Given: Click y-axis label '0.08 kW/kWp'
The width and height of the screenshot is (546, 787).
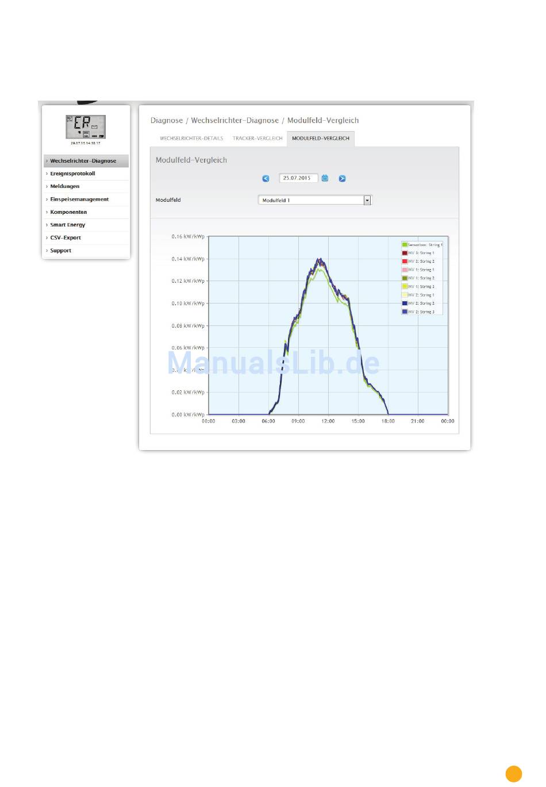Looking at the screenshot, I should click(x=188, y=325).
